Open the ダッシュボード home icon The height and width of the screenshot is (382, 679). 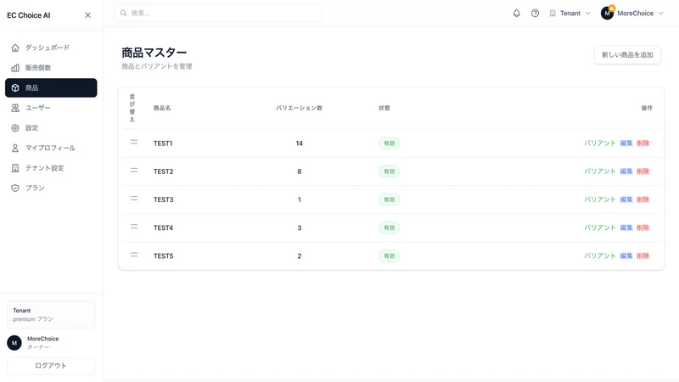pyautogui.click(x=15, y=48)
